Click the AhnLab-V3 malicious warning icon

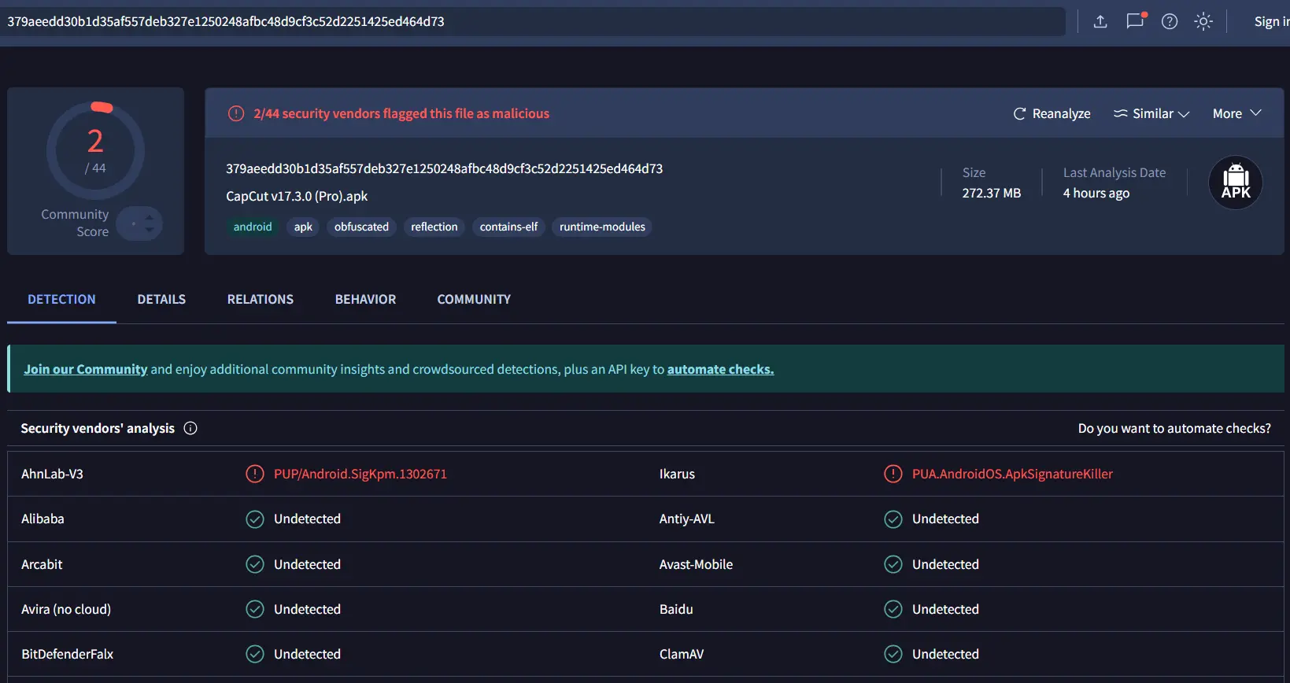(x=255, y=474)
